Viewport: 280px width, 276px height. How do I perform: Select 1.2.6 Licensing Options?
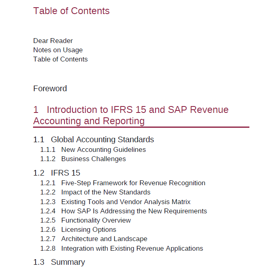pyautogui.click(x=78, y=229)
